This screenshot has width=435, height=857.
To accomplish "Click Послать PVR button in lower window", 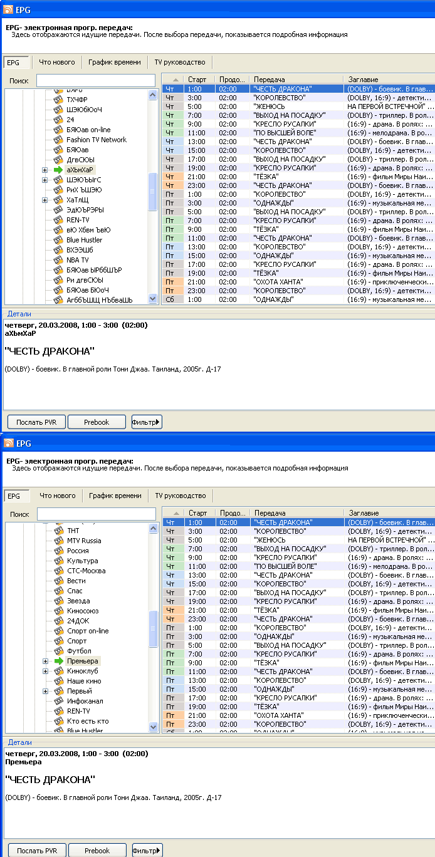I will point(37,851).
